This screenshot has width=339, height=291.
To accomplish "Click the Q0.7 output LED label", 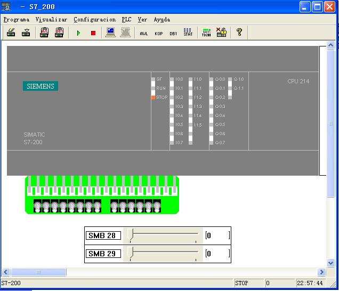I will coord(220,143).
